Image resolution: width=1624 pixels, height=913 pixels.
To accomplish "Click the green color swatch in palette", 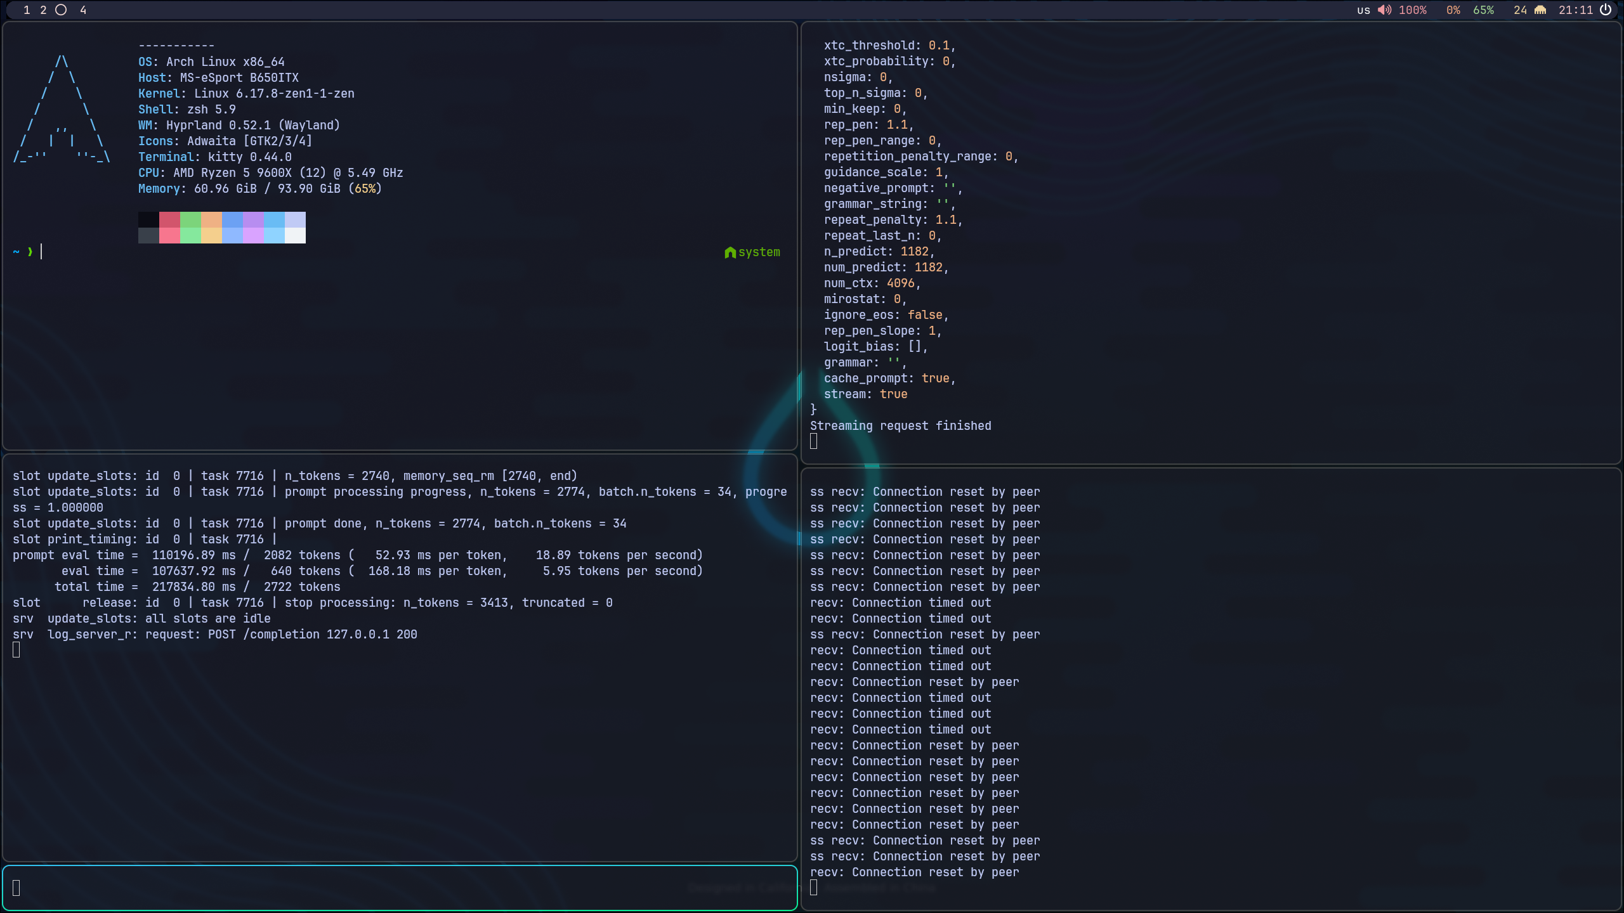I will pos(190,219).
